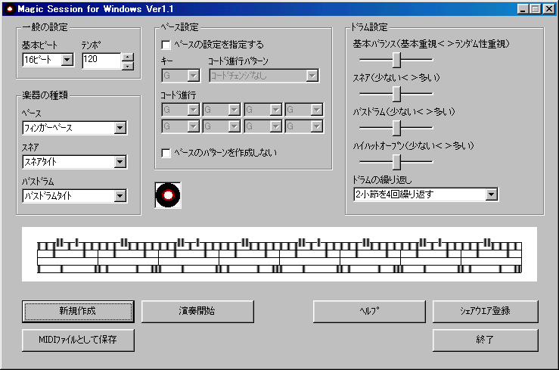Click the Magic Session title bar icon

(x=10, y=9)
